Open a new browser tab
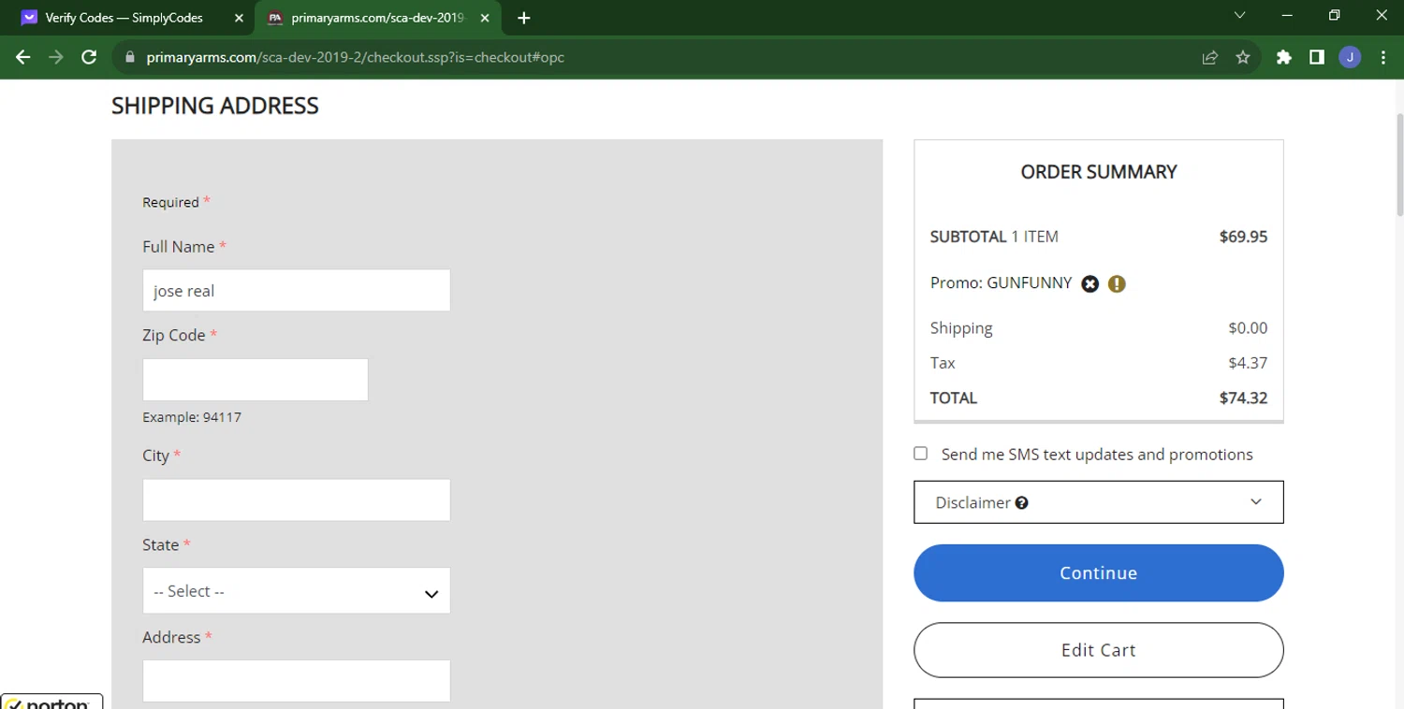Image resolution: width=1404 pixels, height=709 pixels. 524,18
